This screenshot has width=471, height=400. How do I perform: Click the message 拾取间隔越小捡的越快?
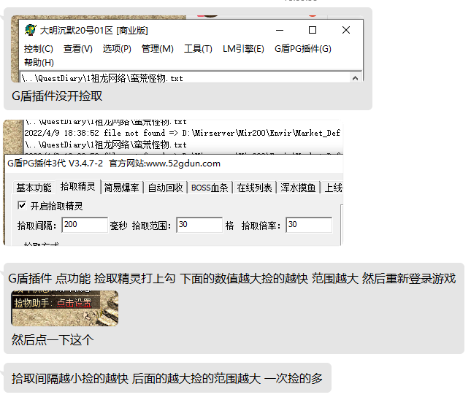[x=167, y=378]
